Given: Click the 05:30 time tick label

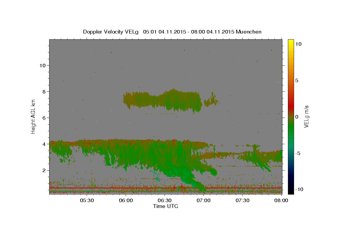Looking at the screenshot, I should [87, 200].
